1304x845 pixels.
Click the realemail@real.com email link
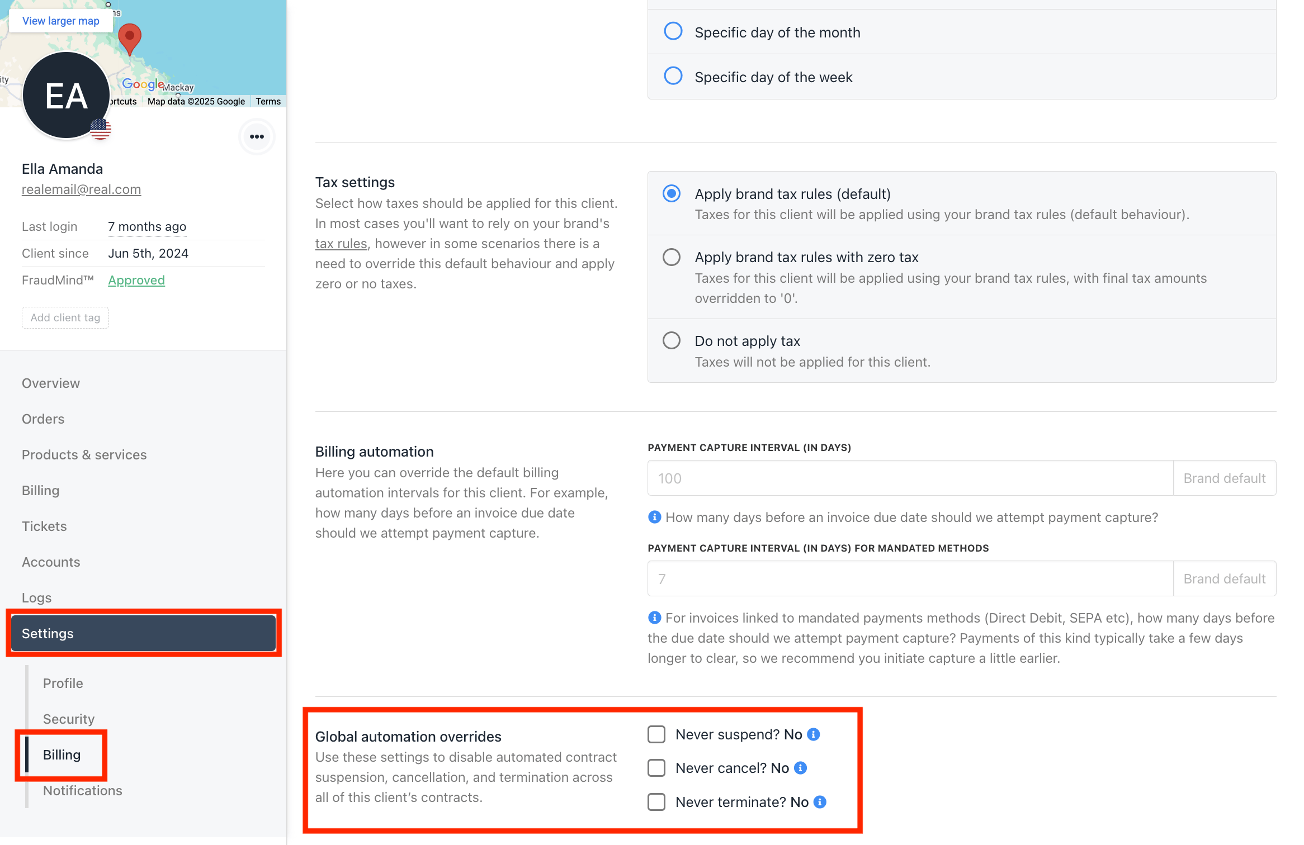pos(81,189)
